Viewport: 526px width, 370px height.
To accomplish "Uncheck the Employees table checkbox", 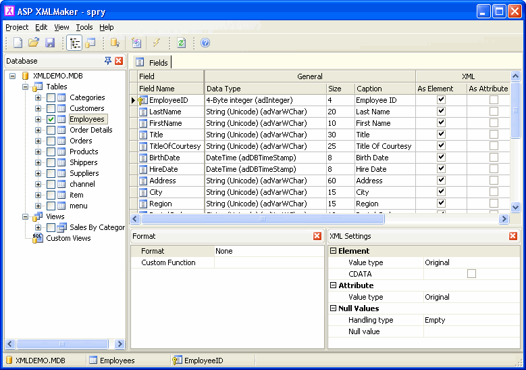I will 51,119.
